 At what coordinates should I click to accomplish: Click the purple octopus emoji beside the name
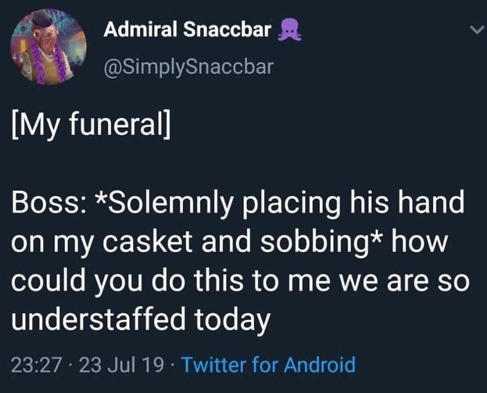pyautogui.click(x=289, y=30)
